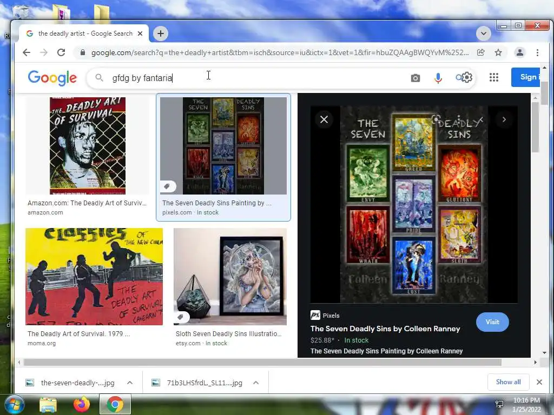Image resolution: width=554 pixels, height=415 pixels.
Task: Open the Classics Deadly Art moma thumbnail
Action: click(x=94, y=276)
